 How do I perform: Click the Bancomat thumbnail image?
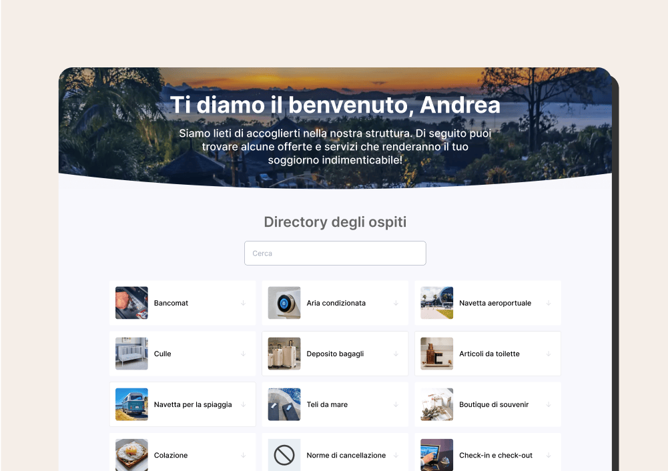(131, 303)
